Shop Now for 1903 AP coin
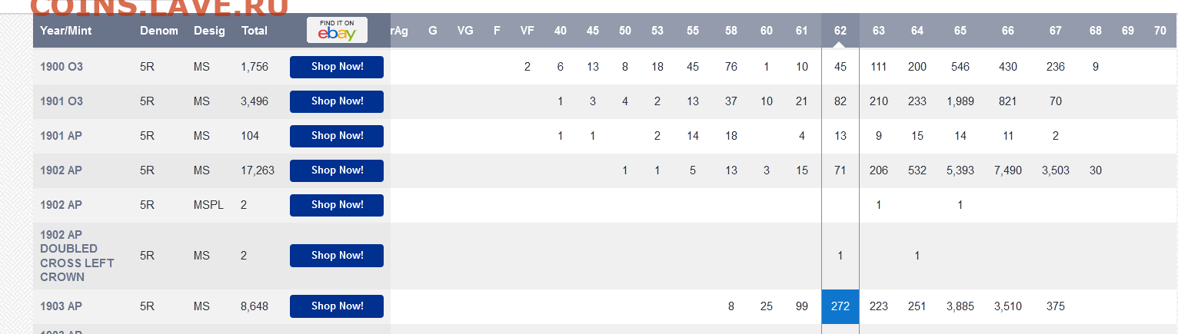The height and width of the screenshot is (334, 1178). [x=337, y=306]
